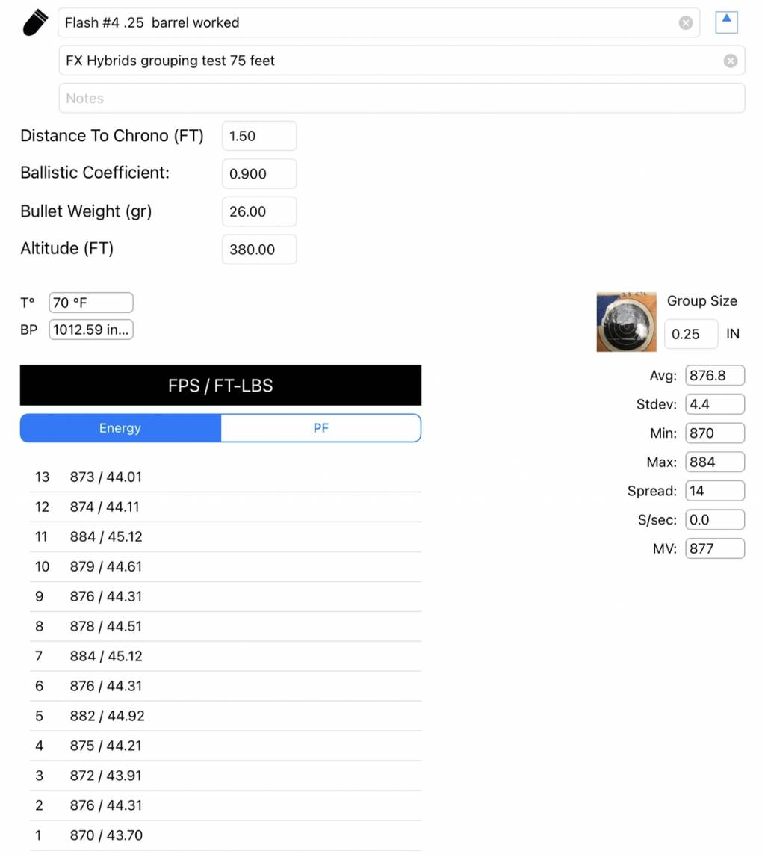Select shot 1 row 870 / 43.70
The width and height of the screenshot is (765, 857).
click(224, 835)
